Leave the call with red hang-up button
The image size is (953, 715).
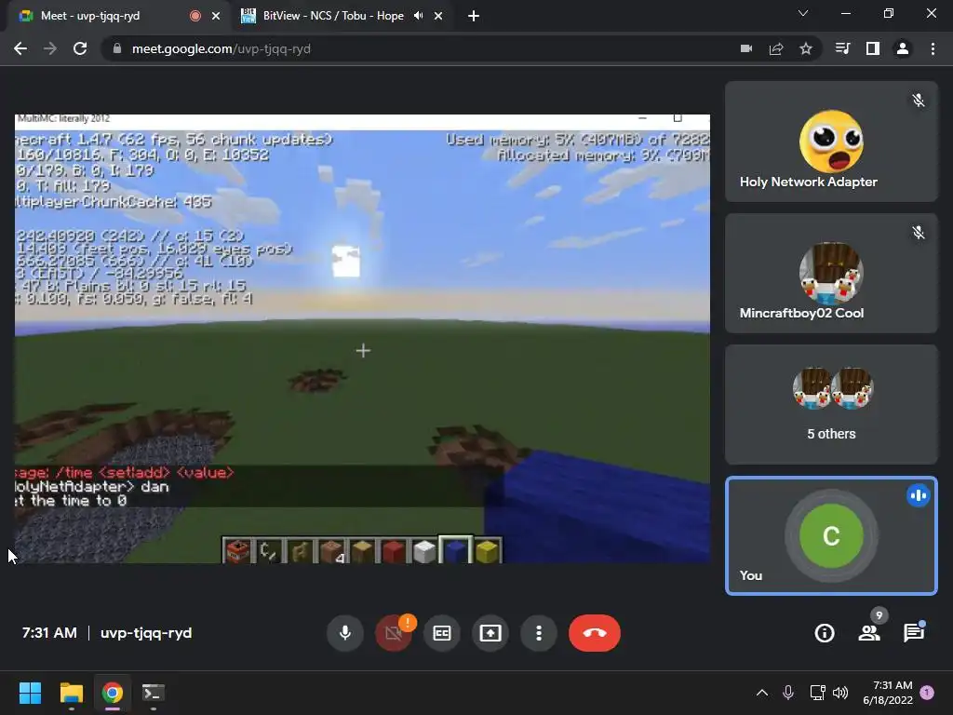point(595,633)
